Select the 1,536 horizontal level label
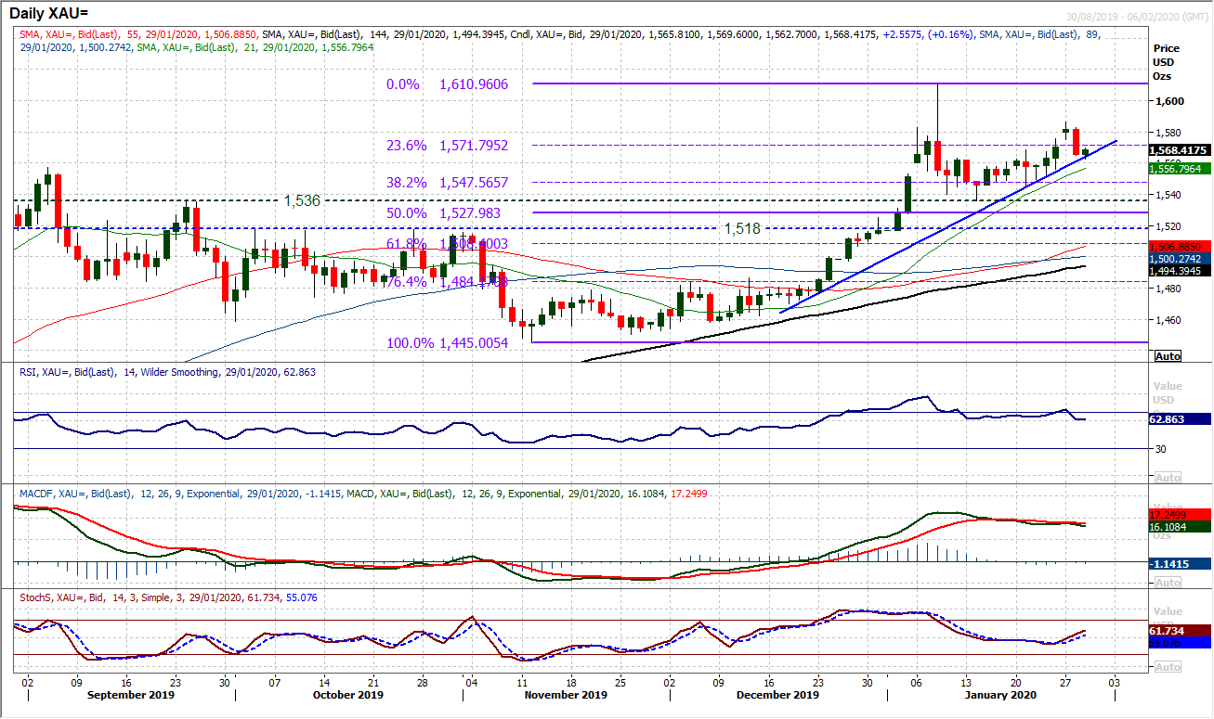Screen dimensions: 1214x719 (302, 199)
